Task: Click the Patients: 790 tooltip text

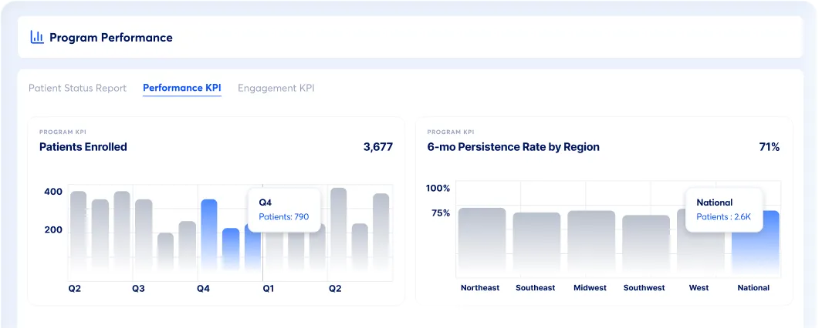Action: tap(283, 216)
